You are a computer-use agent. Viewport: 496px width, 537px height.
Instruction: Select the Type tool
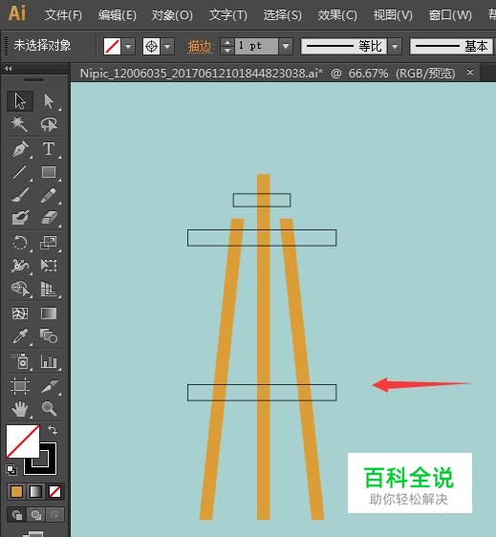point(49,149)
